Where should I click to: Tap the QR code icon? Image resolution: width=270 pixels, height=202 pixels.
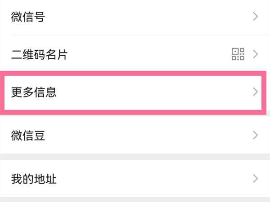(238, 55)
